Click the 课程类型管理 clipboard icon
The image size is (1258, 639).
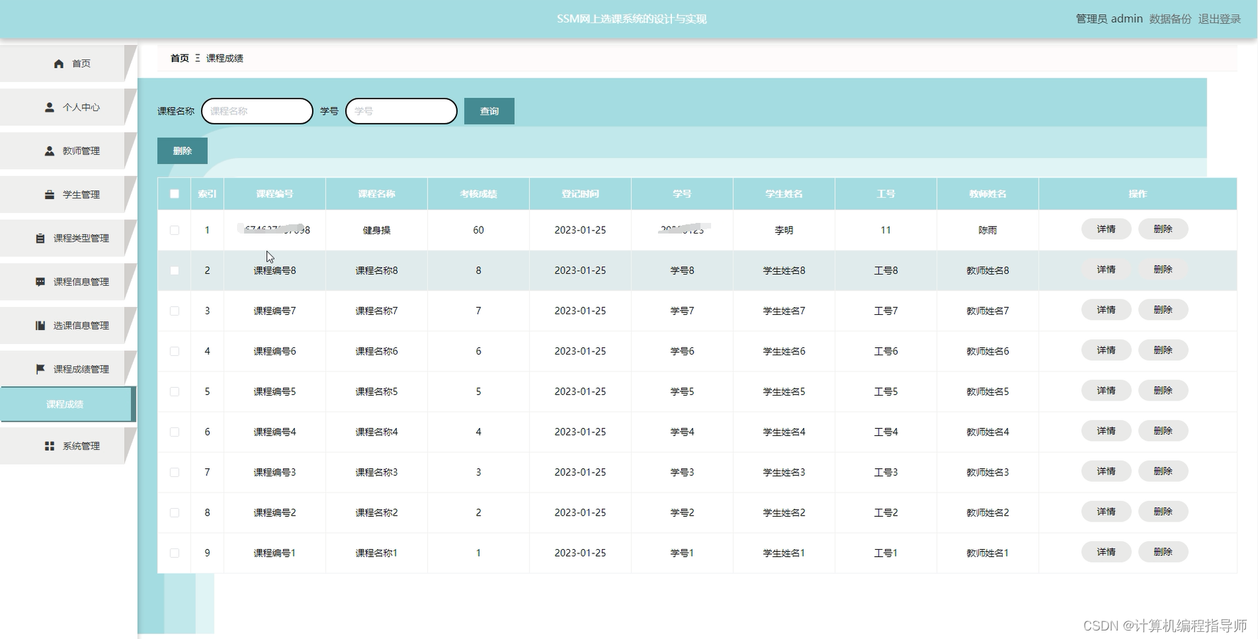point(40,238)
